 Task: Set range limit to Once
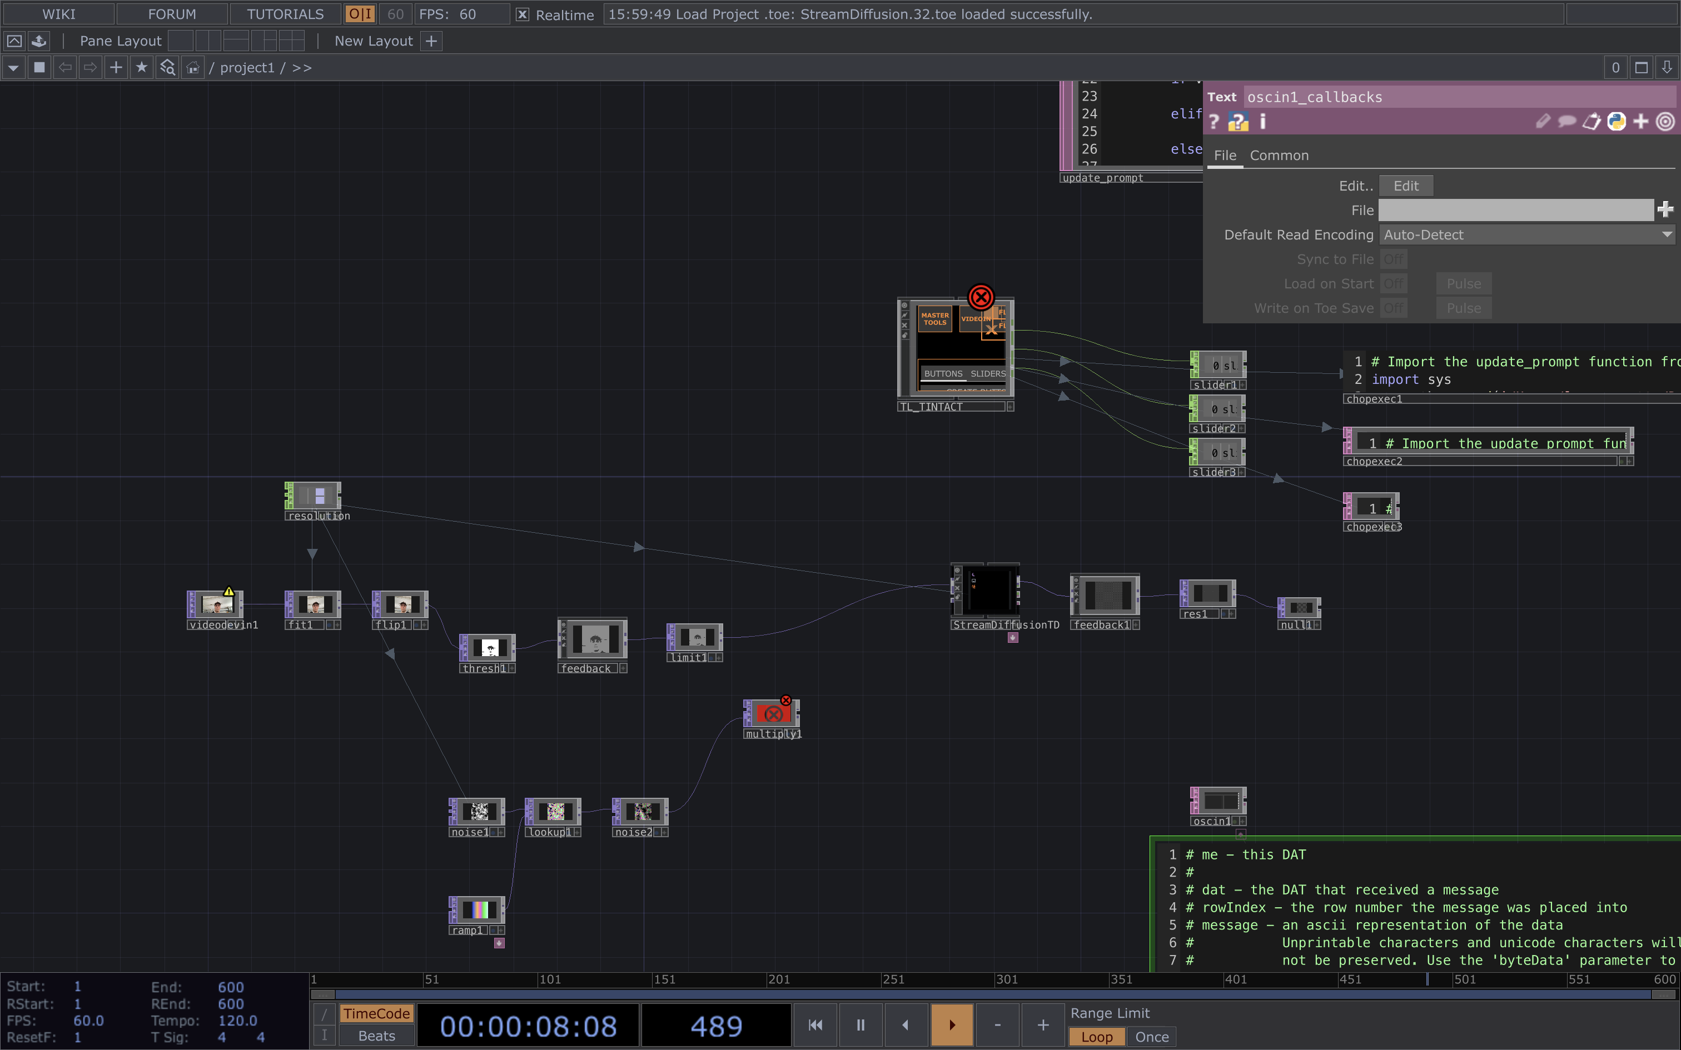[1152, 1037]
